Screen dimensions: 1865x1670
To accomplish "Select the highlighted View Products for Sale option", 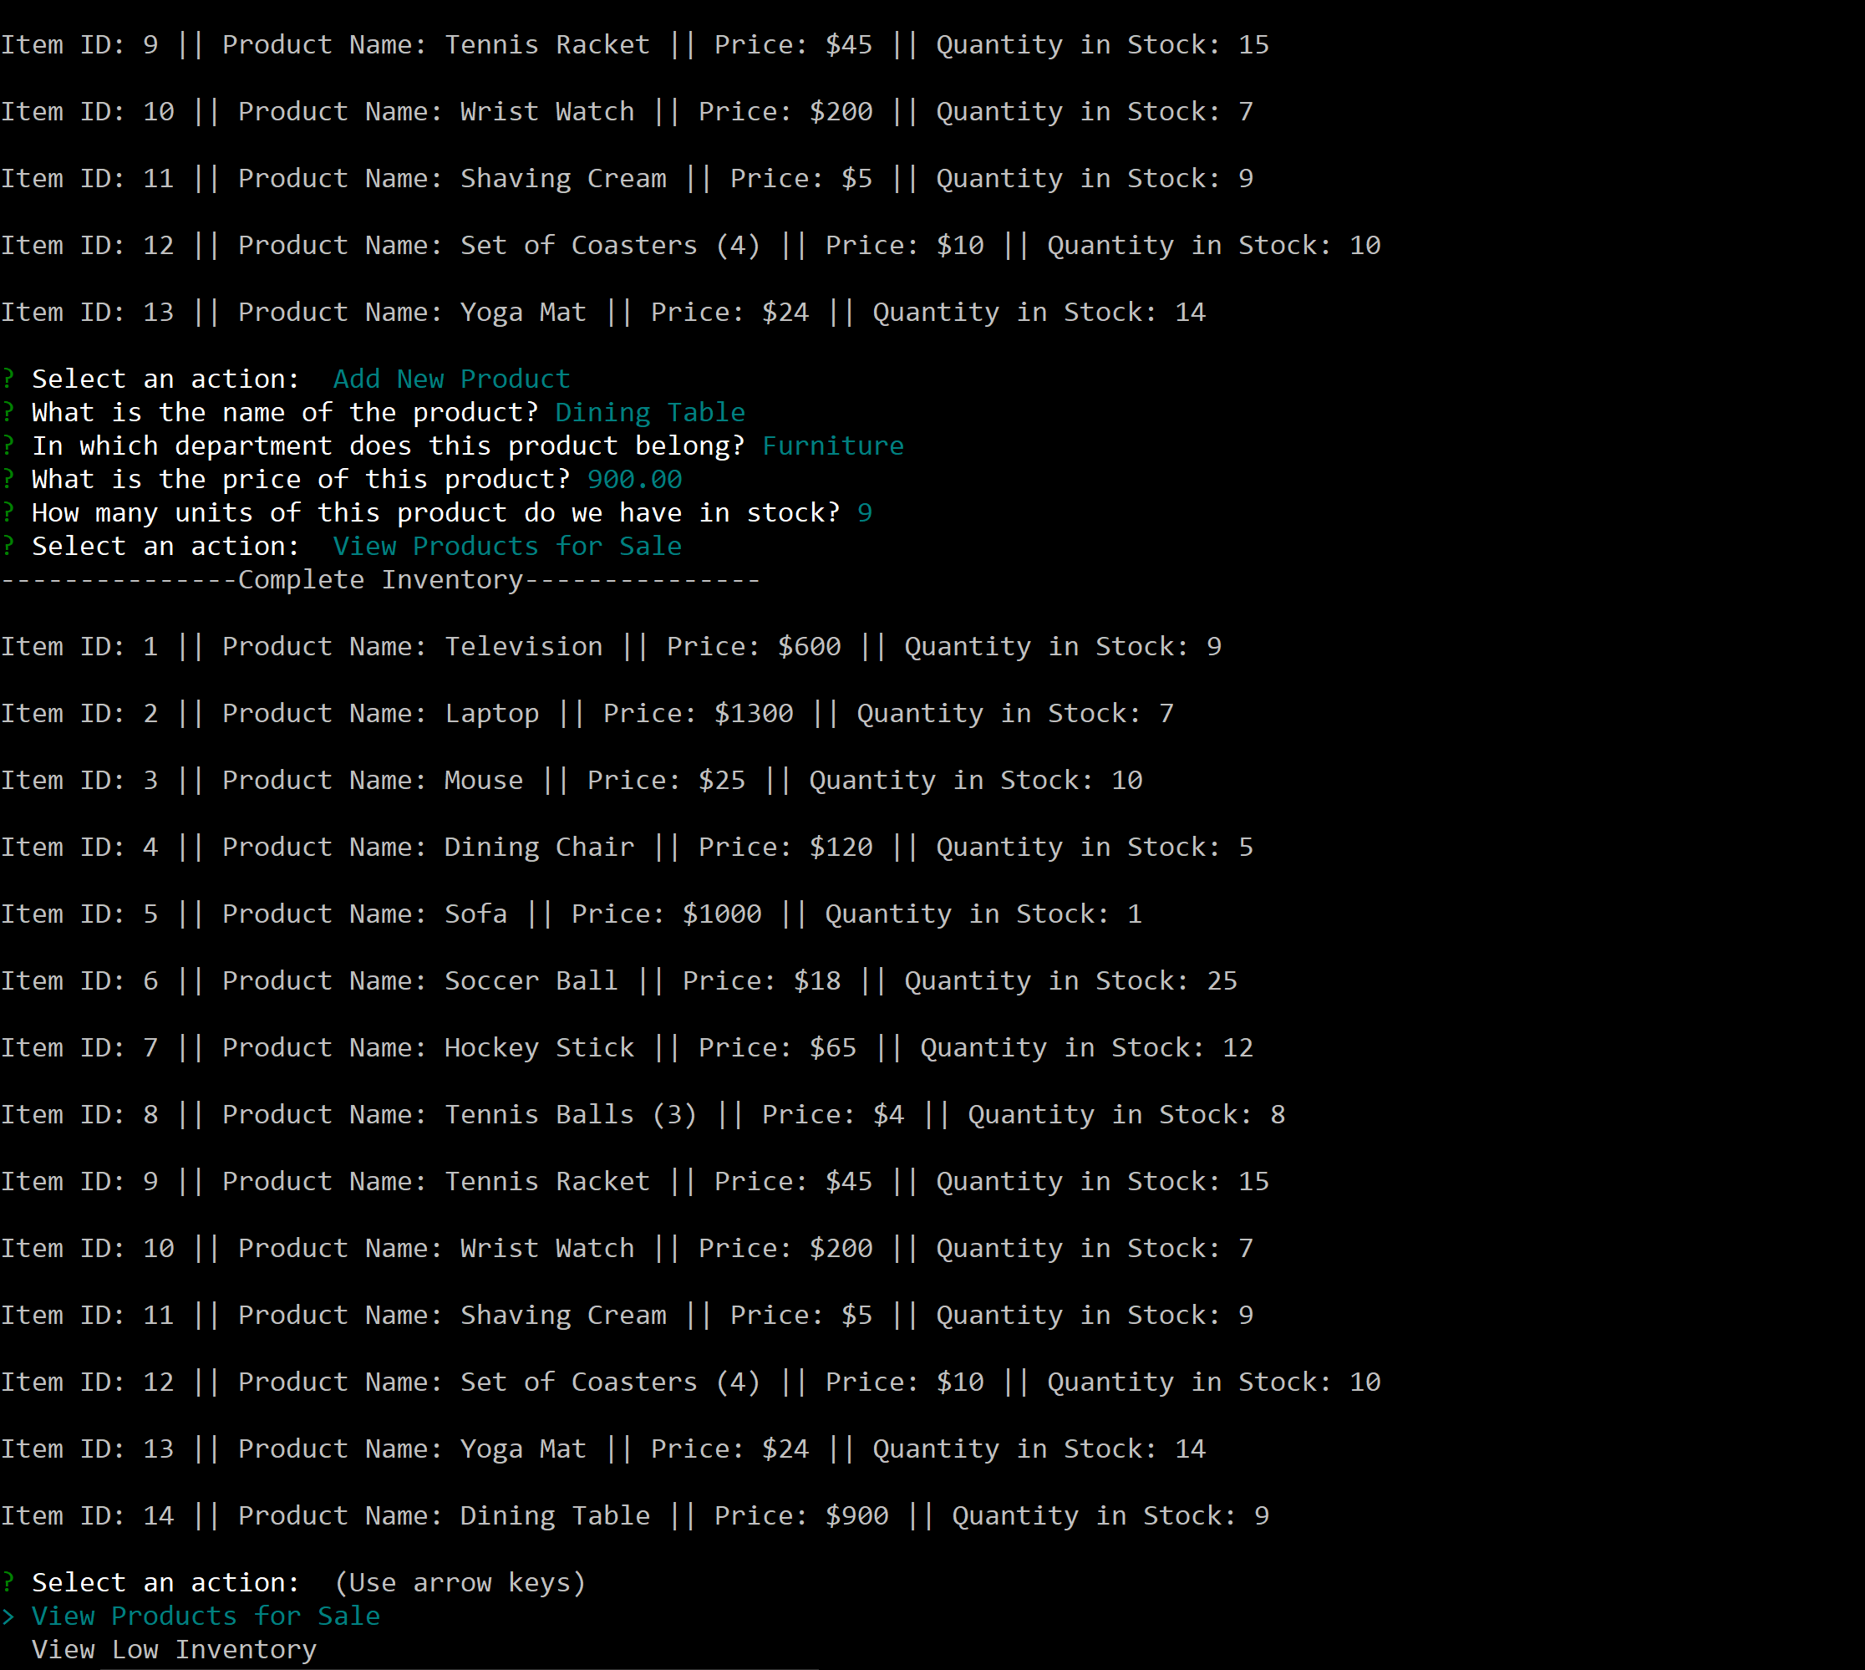I will 206,1616.
